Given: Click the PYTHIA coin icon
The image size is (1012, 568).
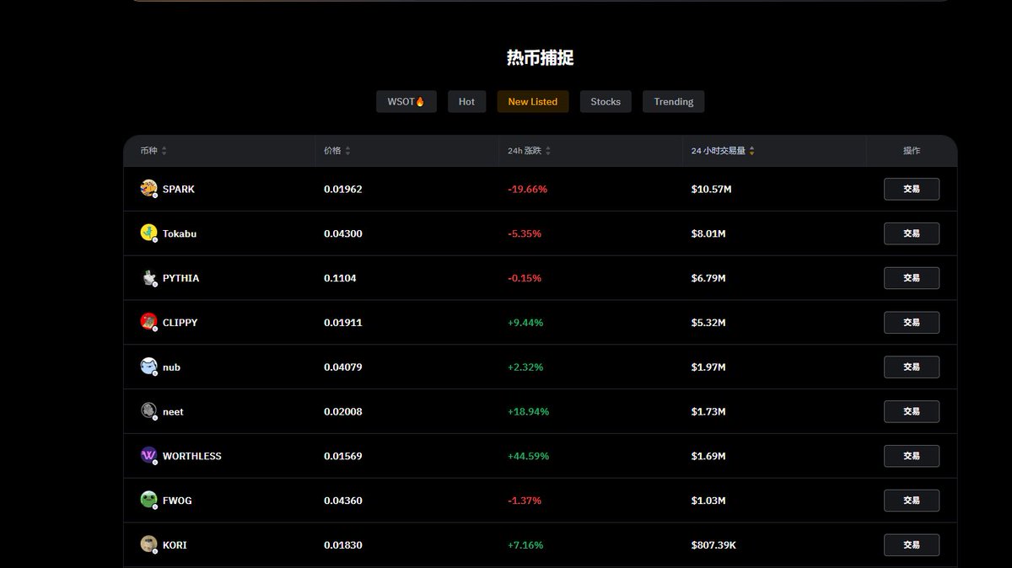Looking at the screenshot, I should 148,278.
